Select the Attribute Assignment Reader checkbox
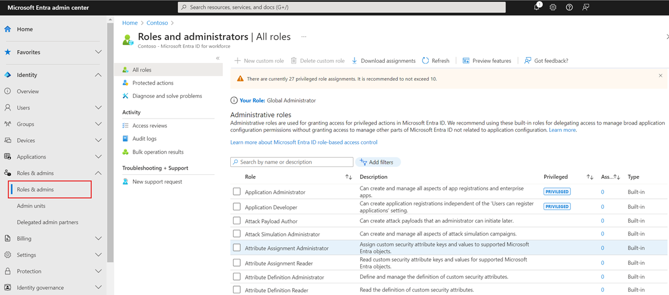The height and width of the screenshot is (295, 669). (x=237, y=263)
